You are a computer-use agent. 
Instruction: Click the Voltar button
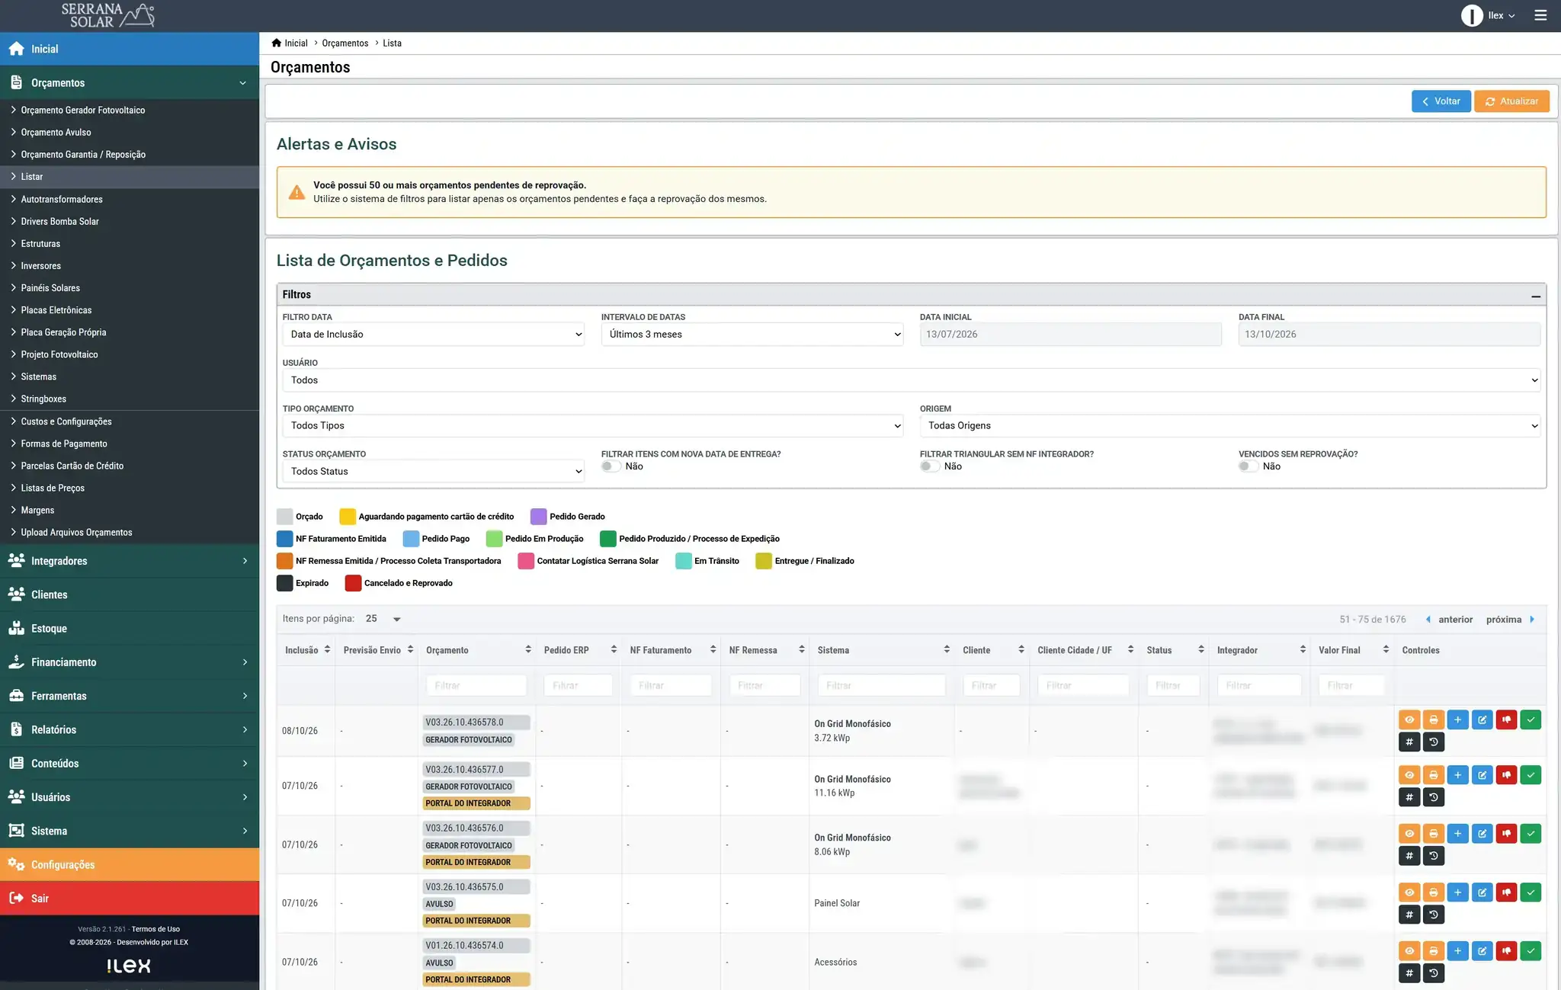[x=1441, y=101]
